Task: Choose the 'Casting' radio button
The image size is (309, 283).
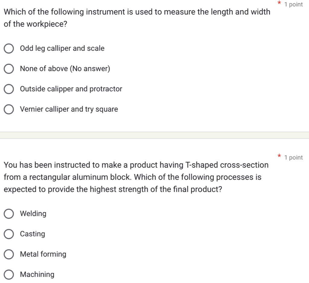Action: click(9, 234)
